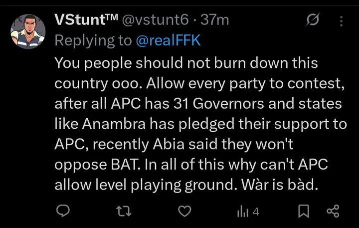The height and width of the screenshot is (228, 359).
Task: Open VStunt's profile picture avatar
Action: pyautogui.click(x=28, y=31)
